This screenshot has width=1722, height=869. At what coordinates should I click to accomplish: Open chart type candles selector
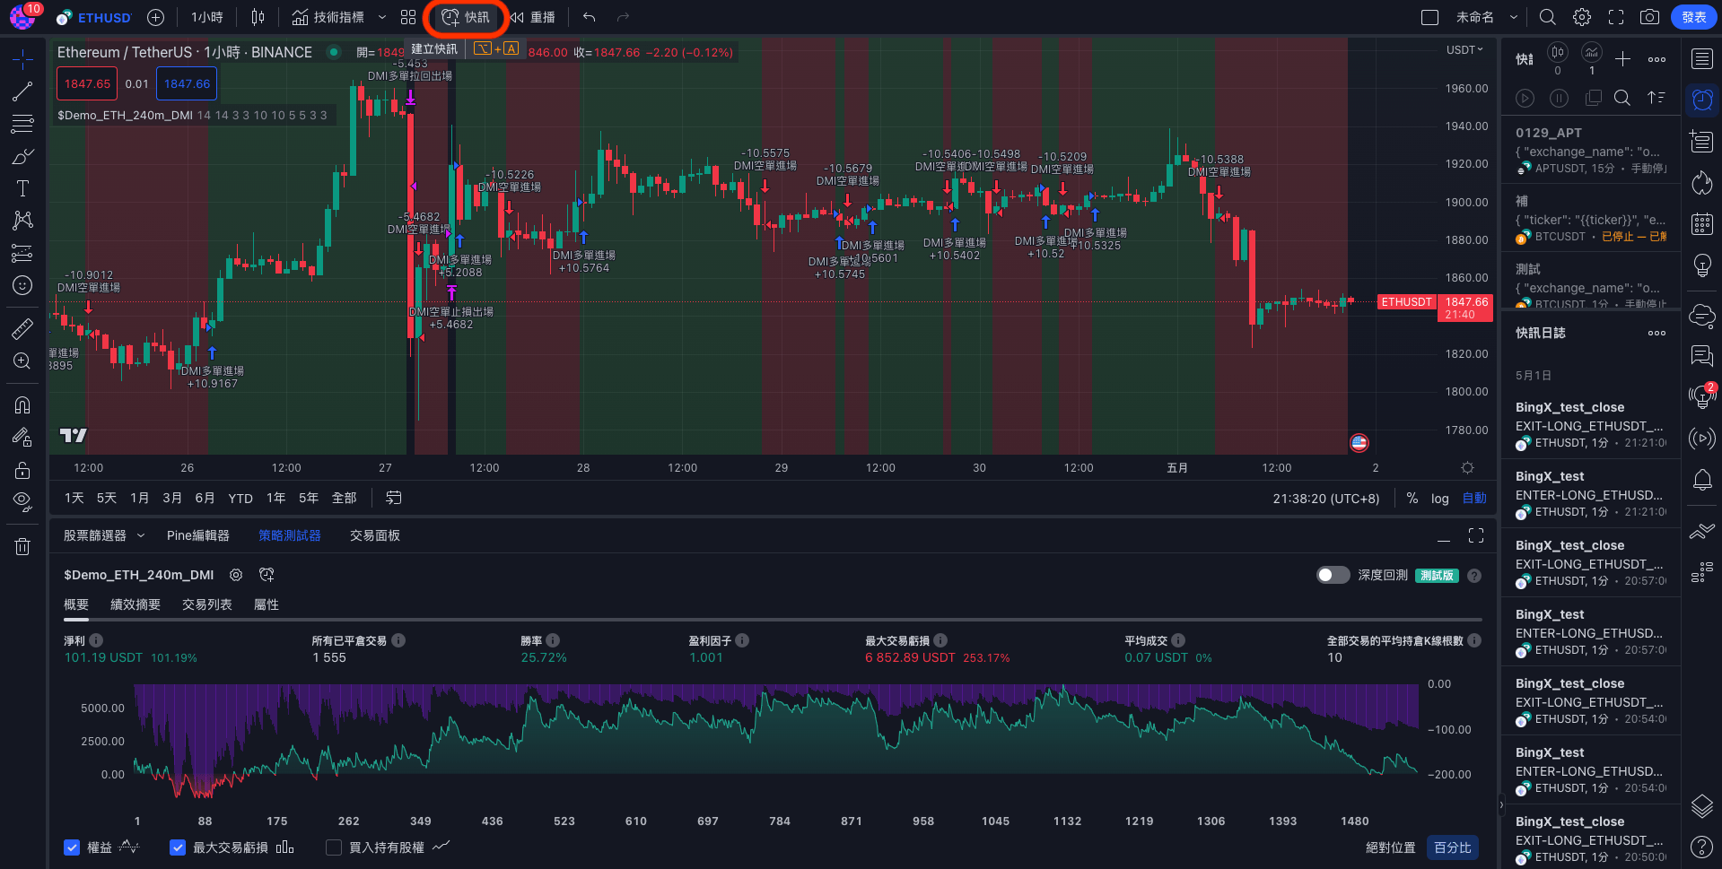pos(258,17)
